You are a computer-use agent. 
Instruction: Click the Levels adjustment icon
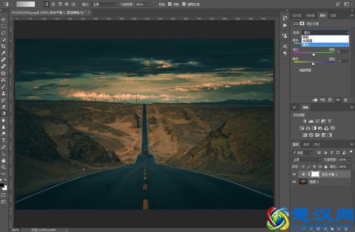[312, 120]
